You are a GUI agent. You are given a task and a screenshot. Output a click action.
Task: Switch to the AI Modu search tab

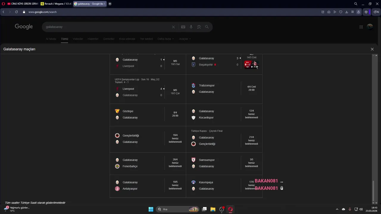[x=51, y=39]
